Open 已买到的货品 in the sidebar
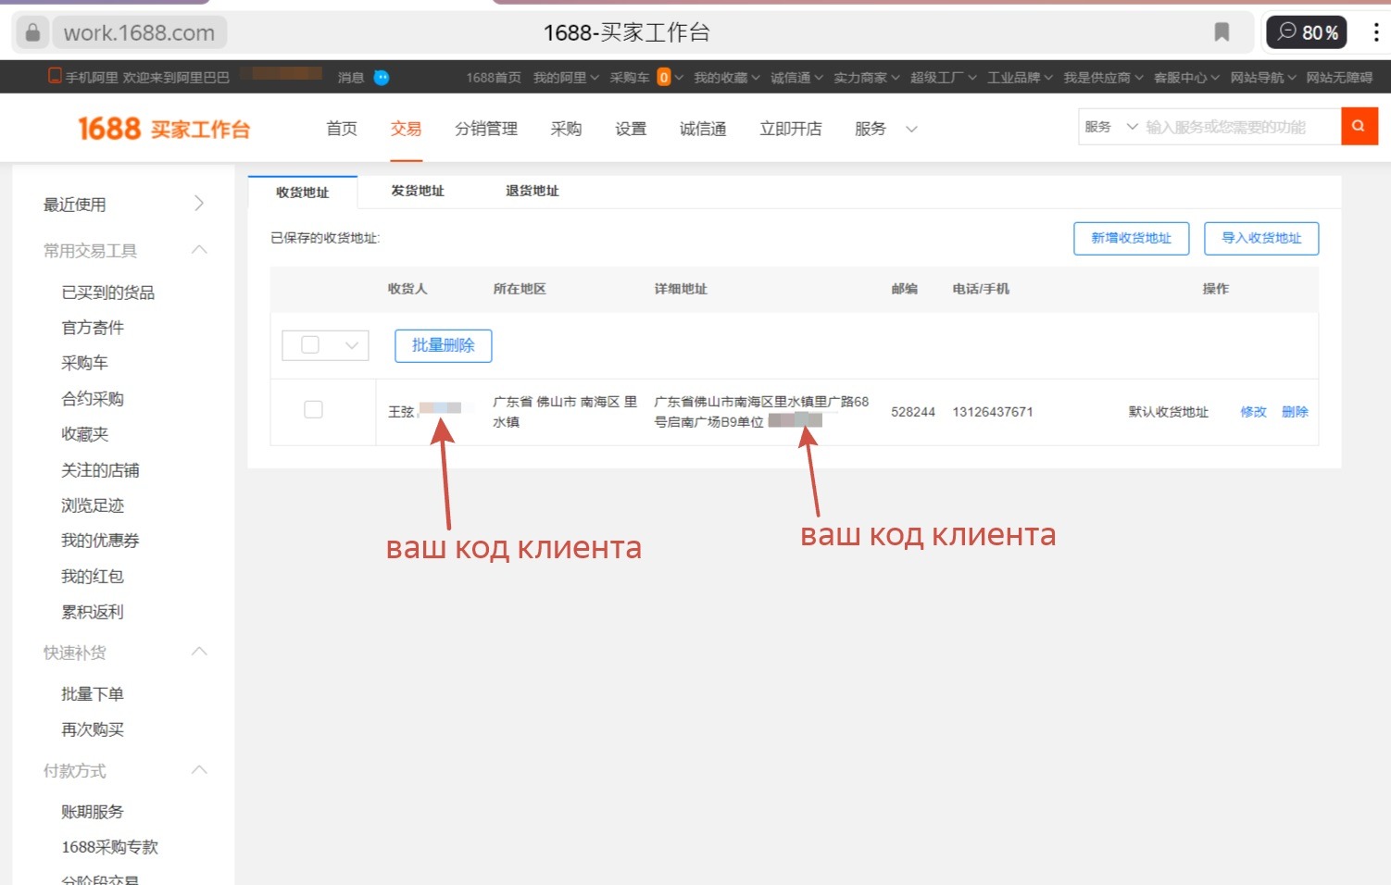 [x=107, y=293]
